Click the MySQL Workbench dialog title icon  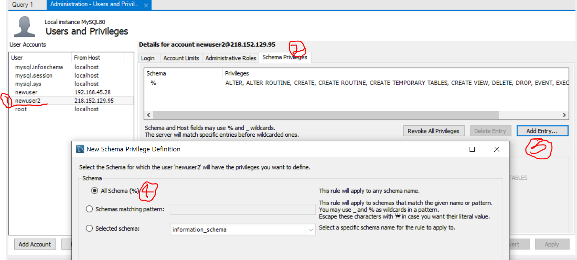coord(80,149)
